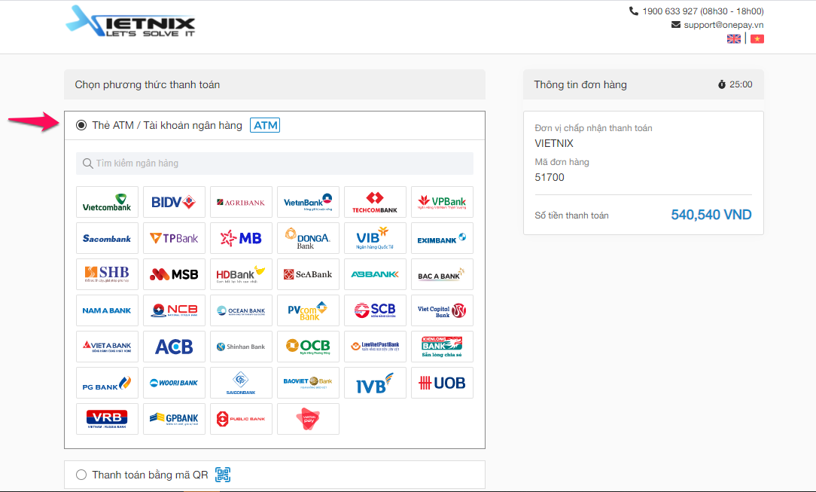Select the Viettel Pay logo
The width and height of the screenshot is (816, 492).
click(x=308, y=419)
